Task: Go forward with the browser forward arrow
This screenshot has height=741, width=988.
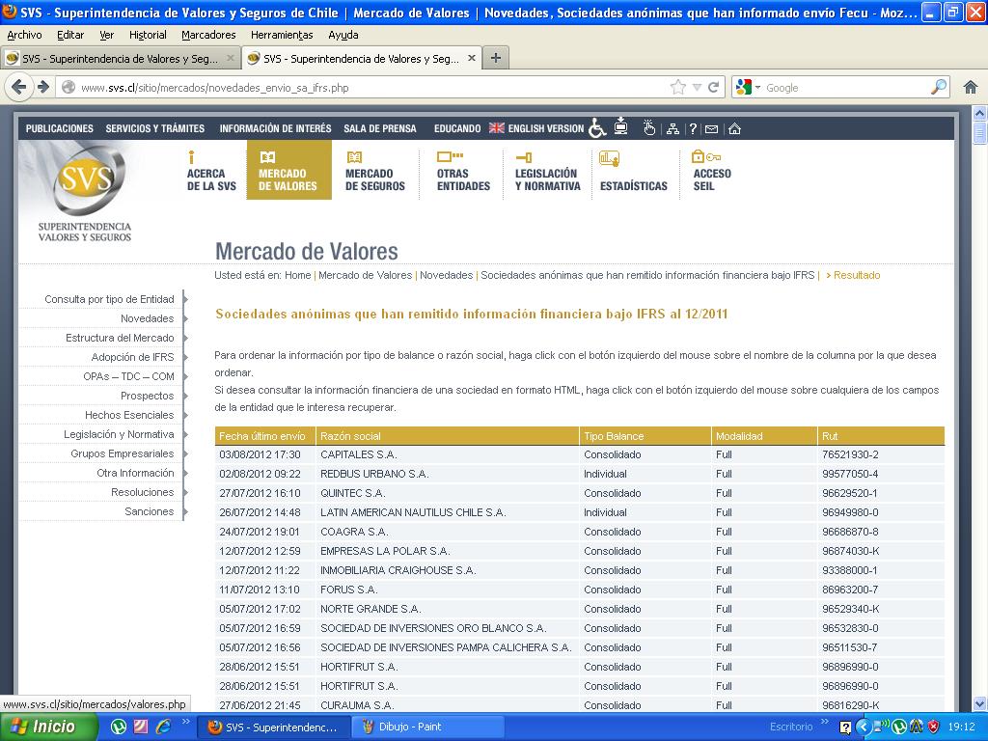Action: pyautogui.click(x=42, y=87)
